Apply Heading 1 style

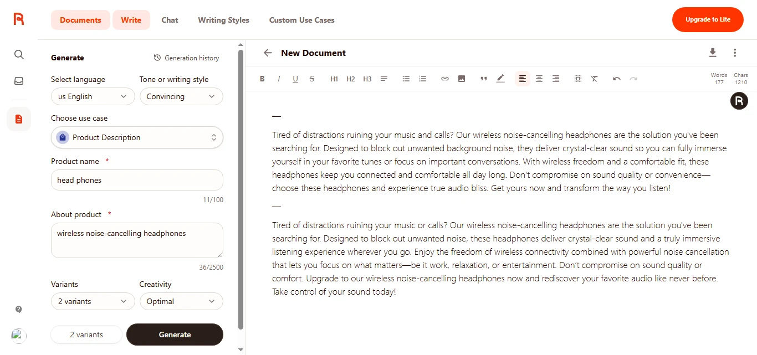pyautogui.click(x=334, y=79)
